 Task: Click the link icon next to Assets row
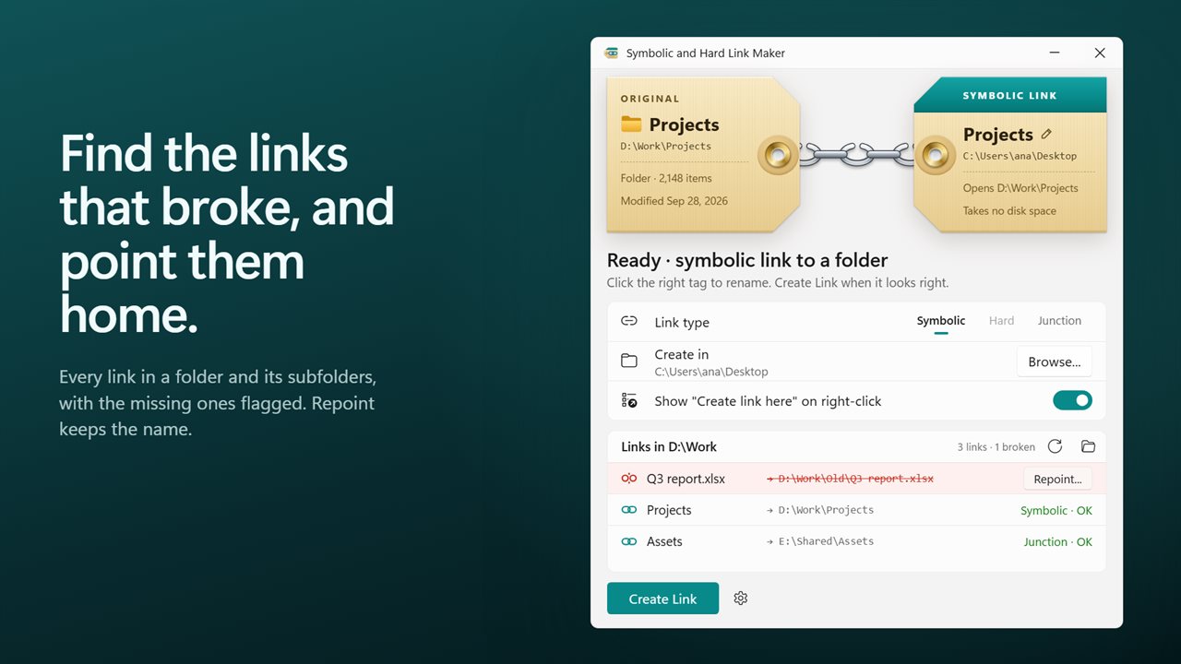click(629, 541)
